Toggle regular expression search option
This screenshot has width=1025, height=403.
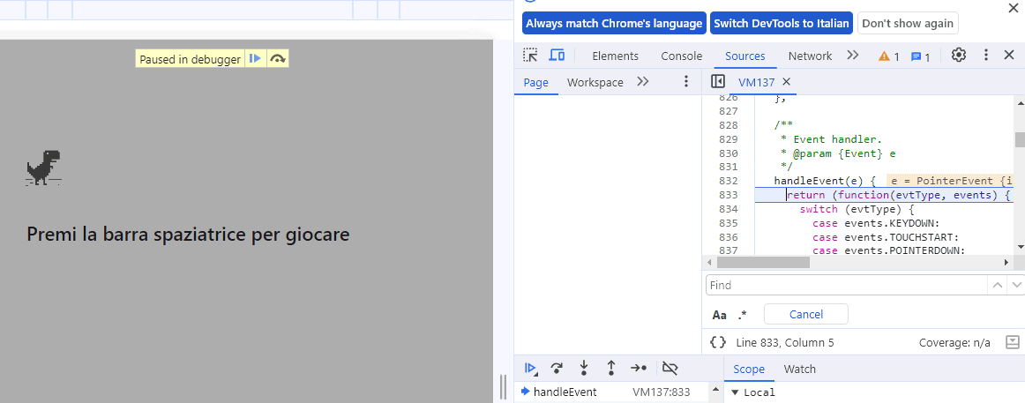[742, 315]
